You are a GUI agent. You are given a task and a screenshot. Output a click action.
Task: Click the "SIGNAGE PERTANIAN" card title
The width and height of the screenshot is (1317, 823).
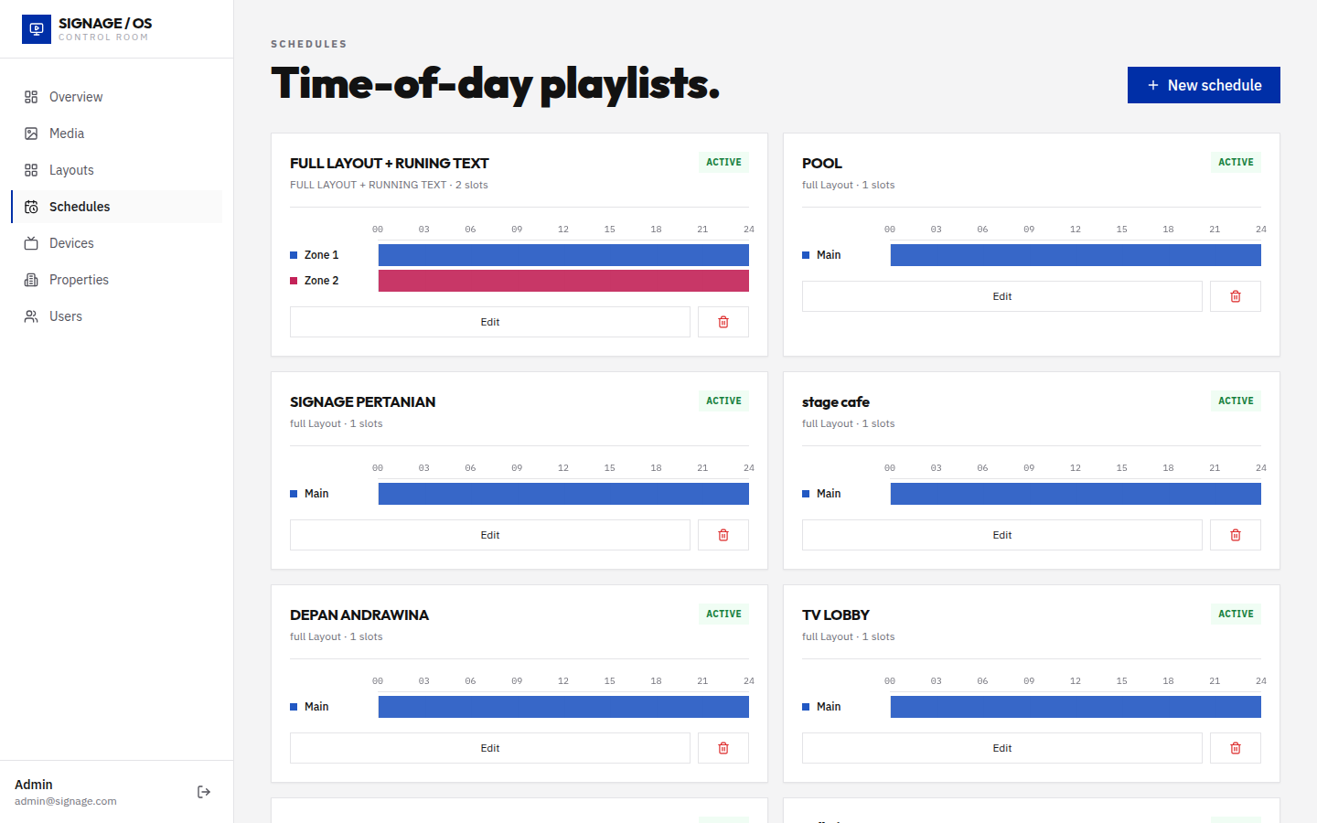click(x=363, y=402)
